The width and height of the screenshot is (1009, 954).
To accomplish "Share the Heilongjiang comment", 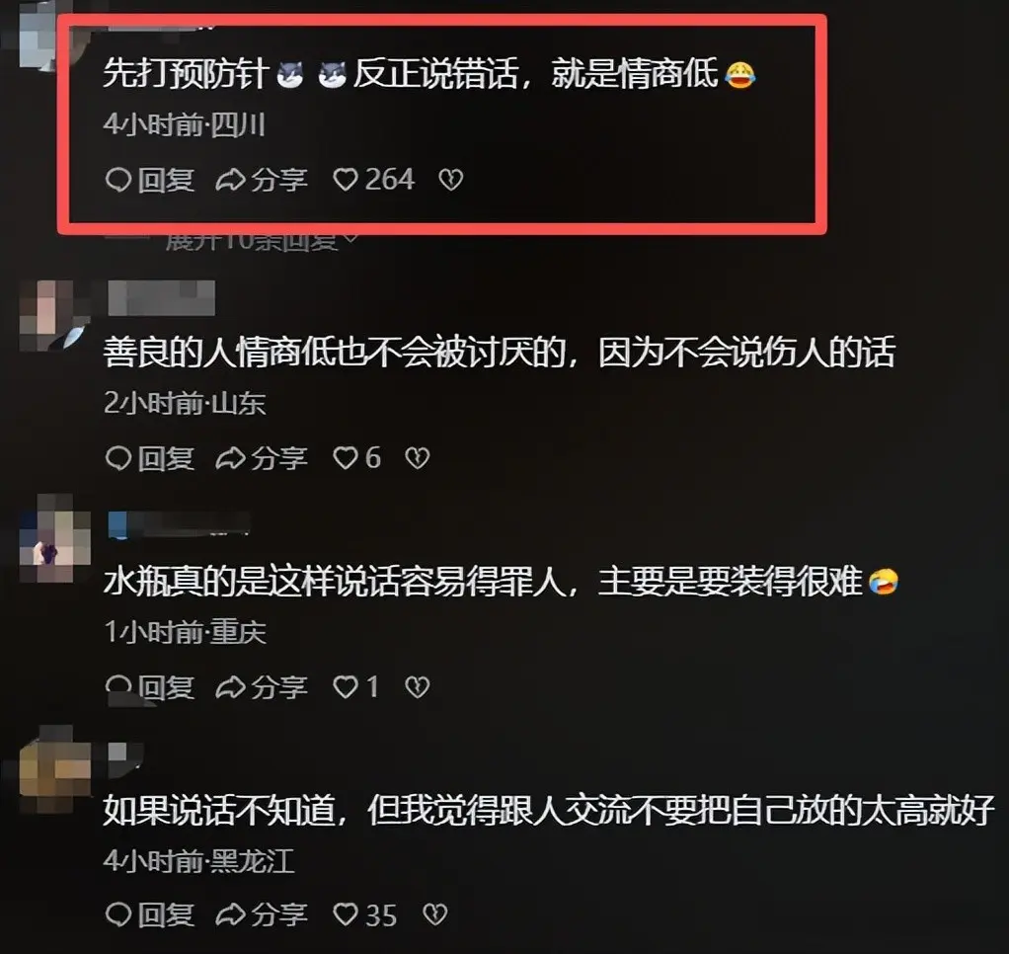I will [262, 914].
